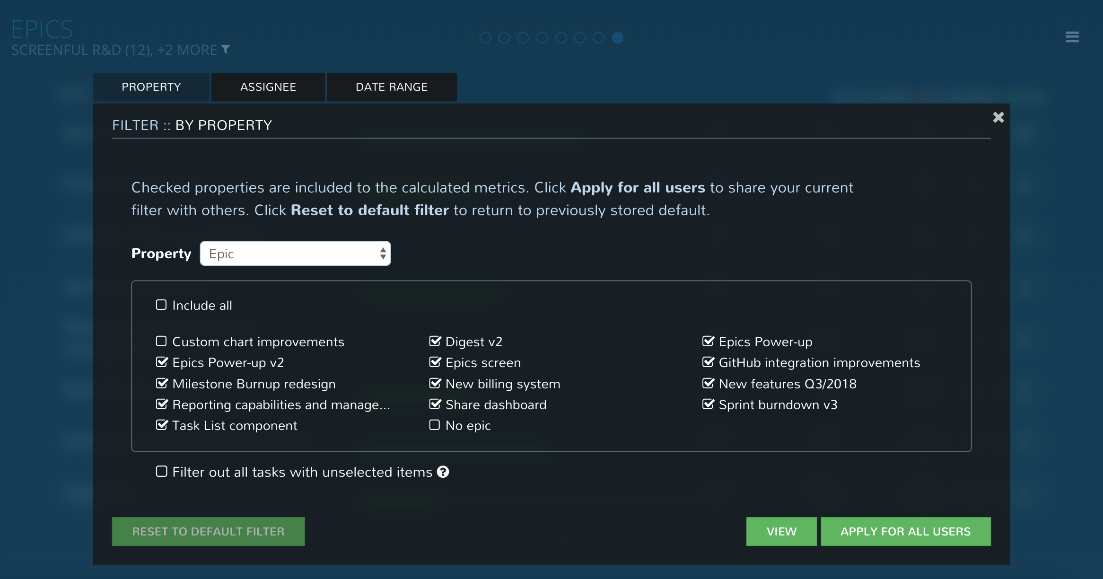Check the Include all checkbox
Viewport: 1103px width, 579px height.
point(161,305)
